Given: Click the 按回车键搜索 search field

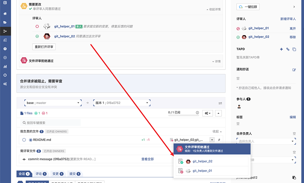Looking at the screenshot, I should point(51,123).
